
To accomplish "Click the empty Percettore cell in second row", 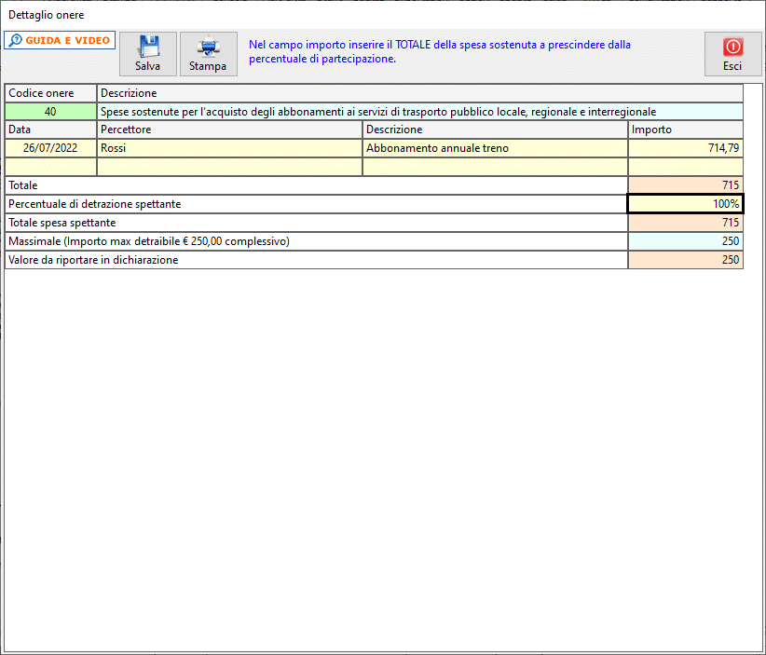I will click(x=229, y=167).
